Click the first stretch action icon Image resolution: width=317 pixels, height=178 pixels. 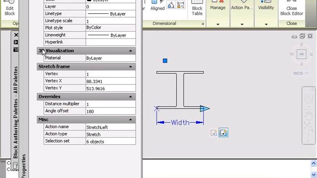(x=213, y=133)
